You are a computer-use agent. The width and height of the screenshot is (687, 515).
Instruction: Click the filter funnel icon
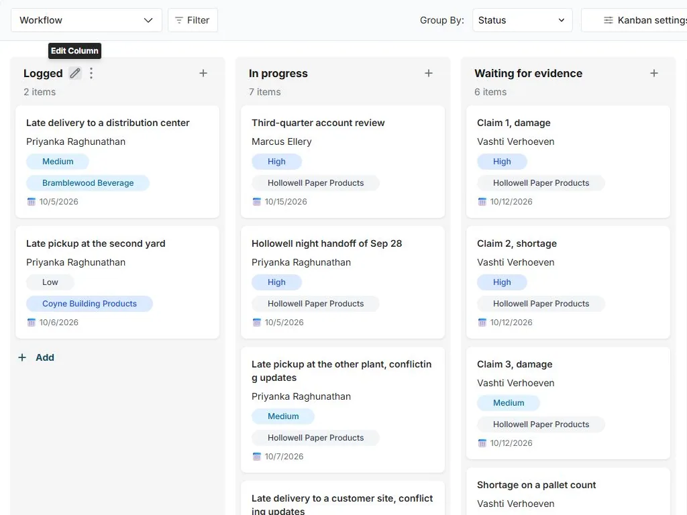click(x=178, y=20)
